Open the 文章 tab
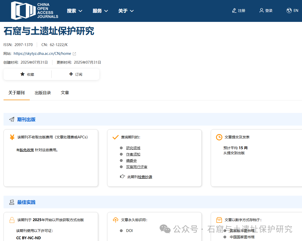This screenshot has width=302, height=241. (x=65, y=93)
